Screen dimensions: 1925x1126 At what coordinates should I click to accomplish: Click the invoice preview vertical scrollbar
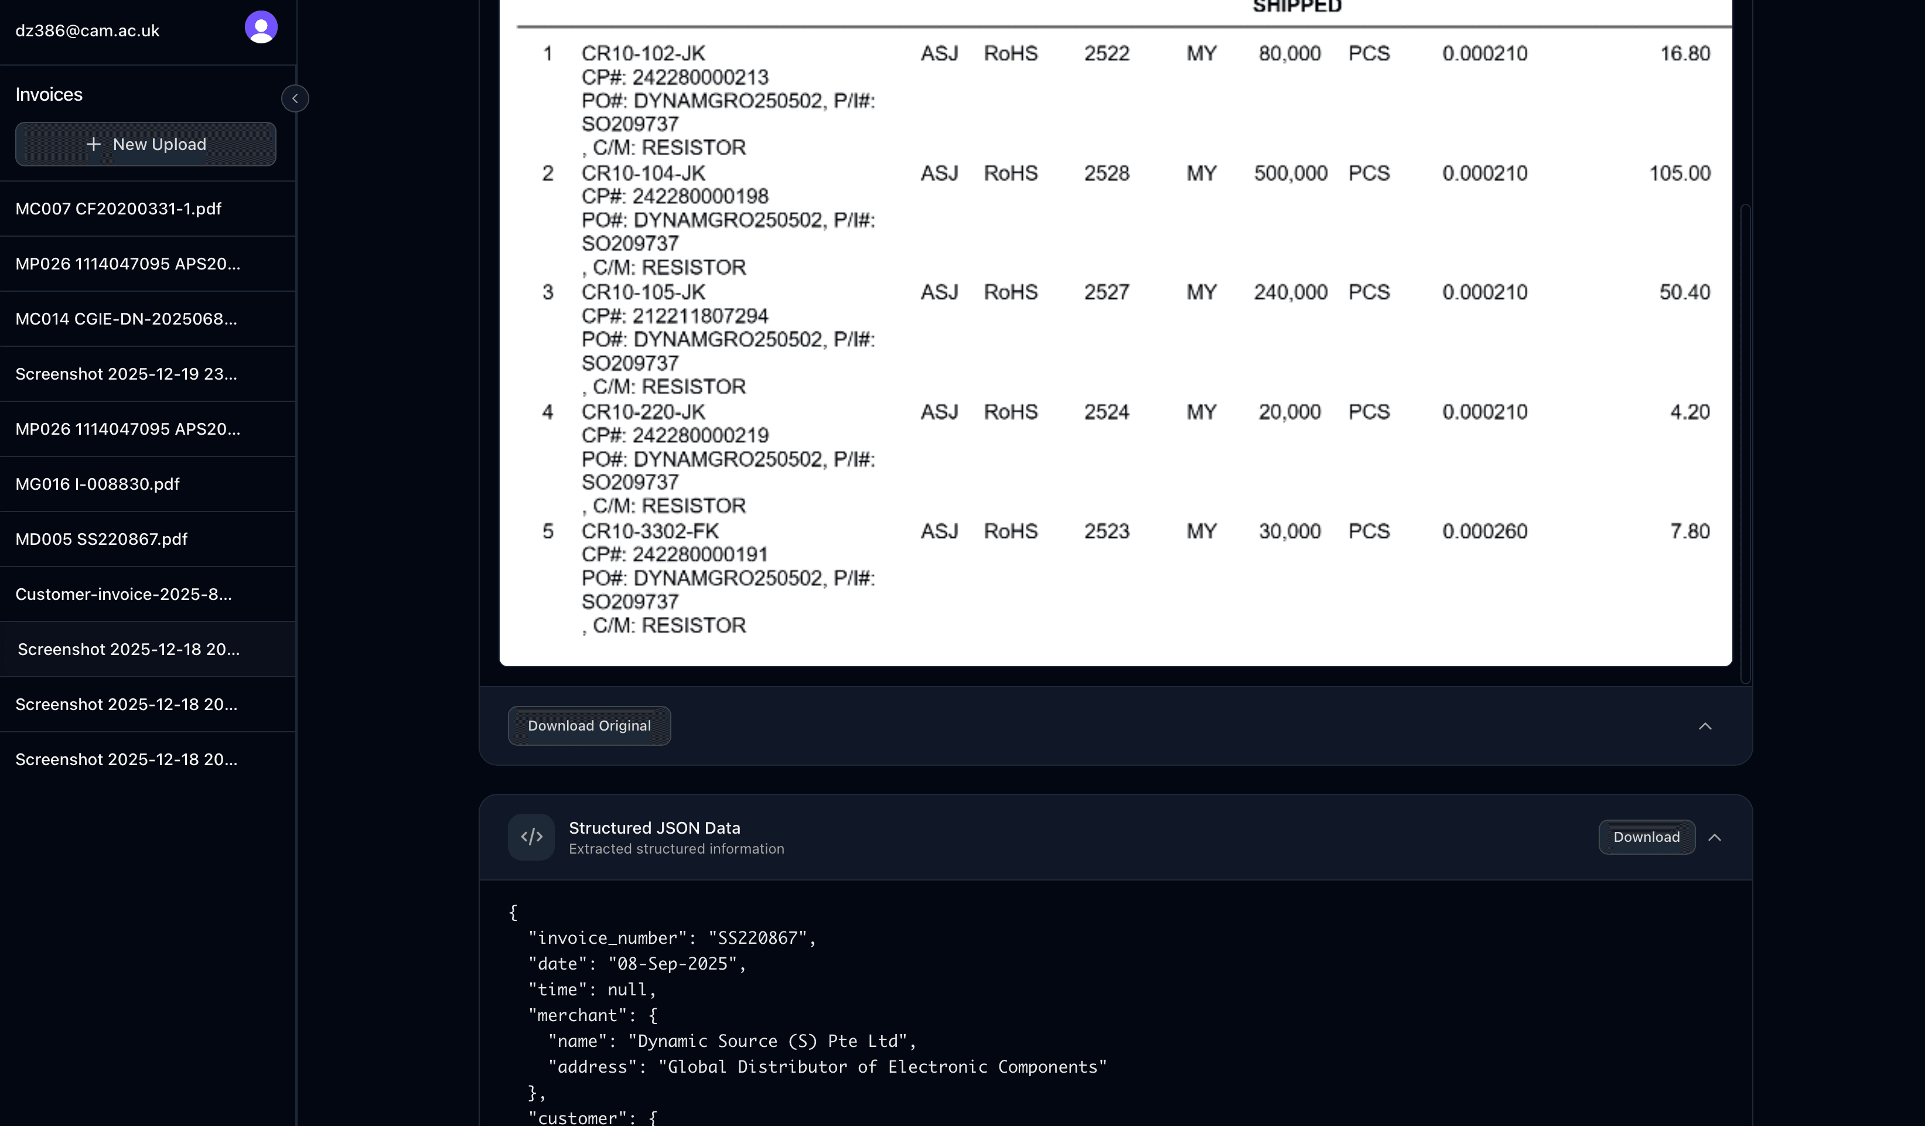click(1745, 443)
